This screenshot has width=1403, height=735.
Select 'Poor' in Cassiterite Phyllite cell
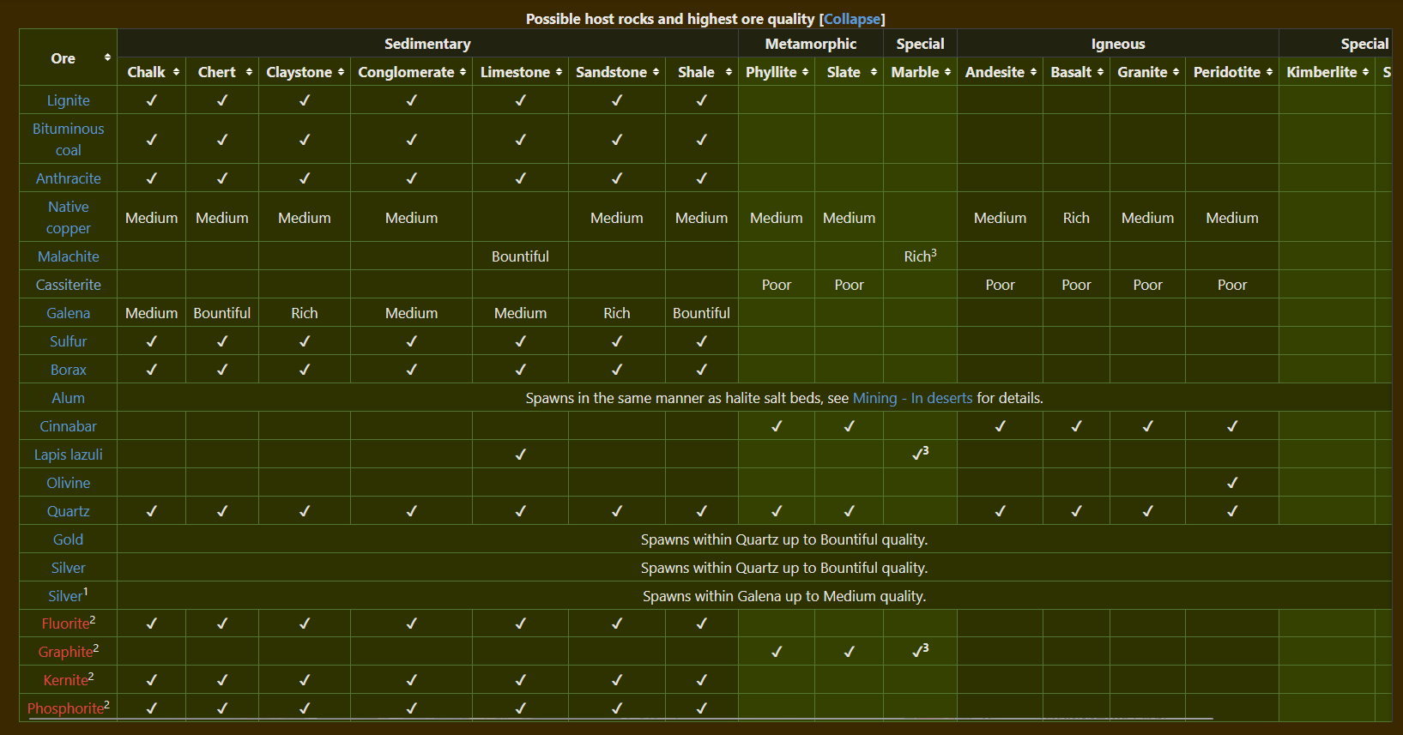[x=777, y=285]
